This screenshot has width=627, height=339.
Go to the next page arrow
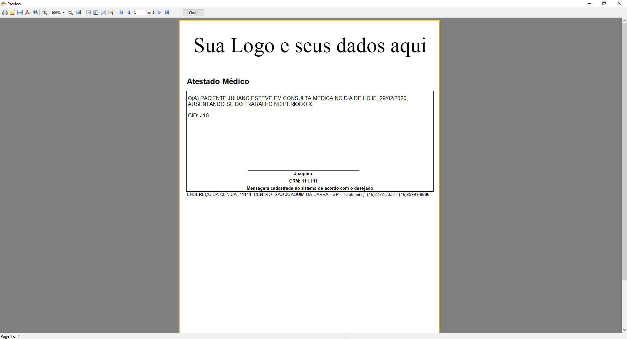point(159,13)
